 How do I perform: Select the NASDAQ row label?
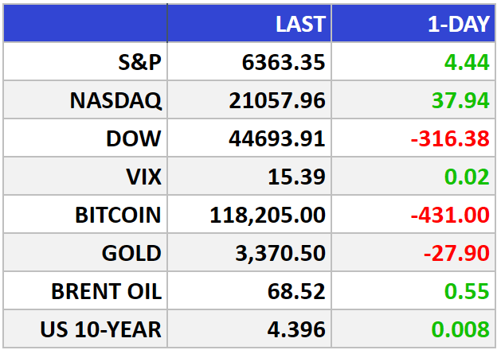pyautogui.click(x=115, y=101)
